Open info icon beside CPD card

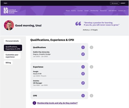tap(91, 96)
